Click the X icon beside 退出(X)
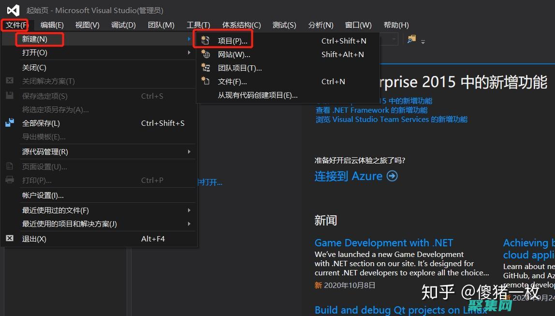This screenshot has height=316, width=555. point(10,238)
